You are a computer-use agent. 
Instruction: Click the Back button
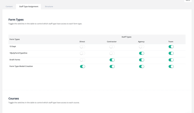point(188,1)
